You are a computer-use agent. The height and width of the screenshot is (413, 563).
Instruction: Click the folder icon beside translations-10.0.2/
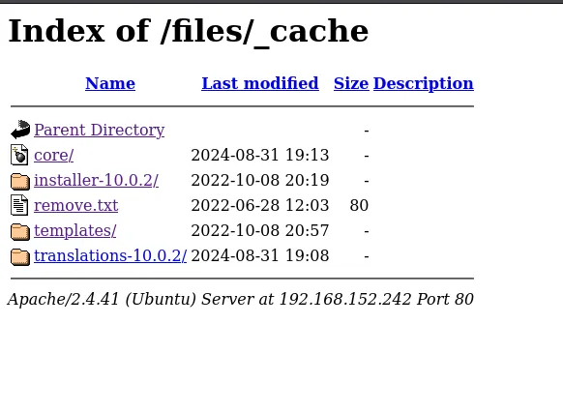click(20, 256)
